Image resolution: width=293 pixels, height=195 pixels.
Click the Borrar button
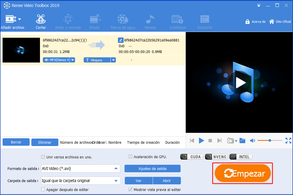pyautogui.click(x=16, y=142)
